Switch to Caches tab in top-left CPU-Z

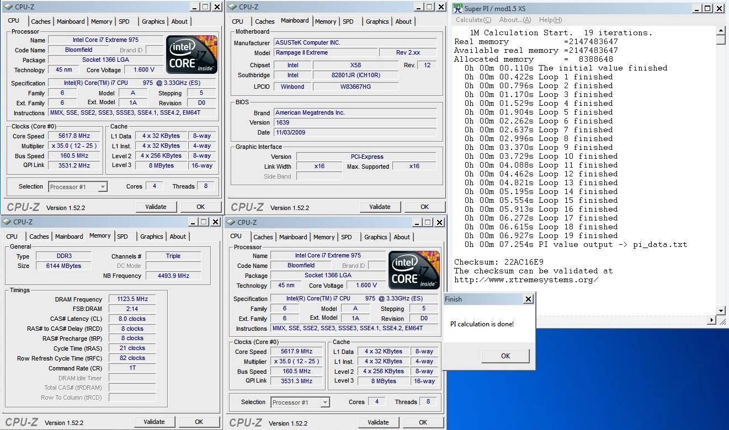pyautogui.click(x=40, y=21)
